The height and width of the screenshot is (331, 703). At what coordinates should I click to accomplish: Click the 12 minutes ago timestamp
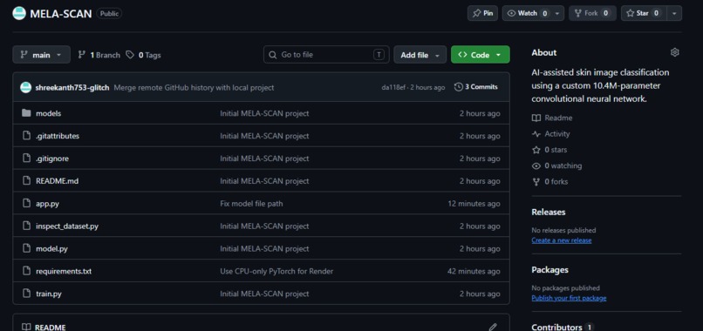tap(474, 203)
